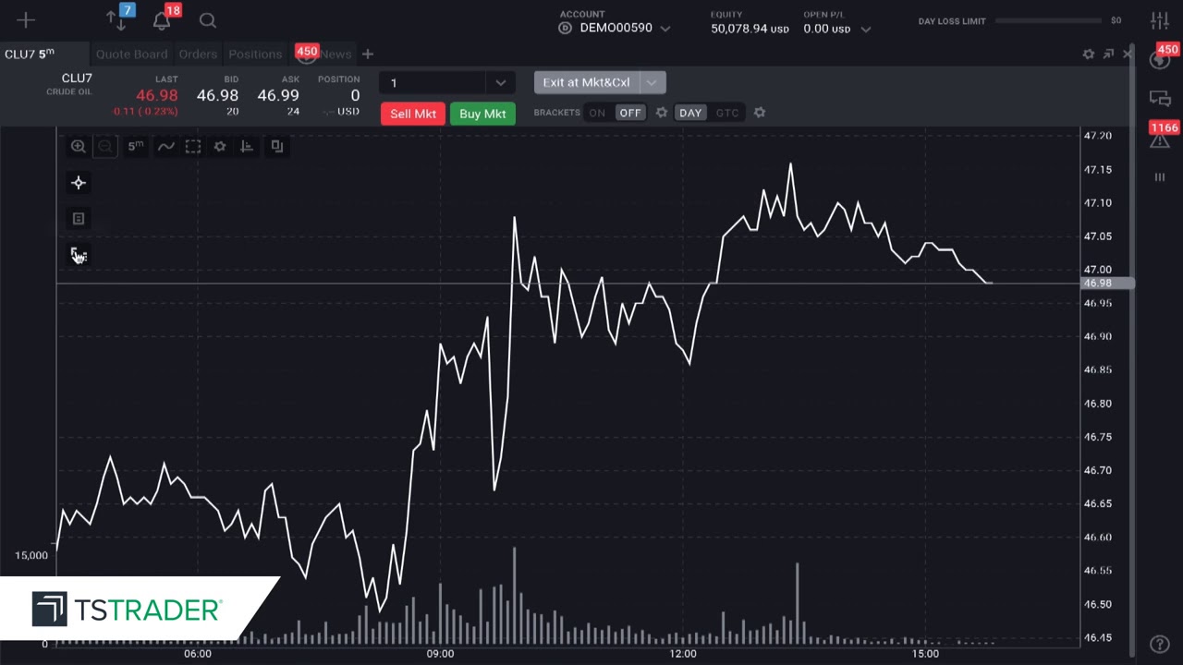Open the Quote Board tab

(132, 54)
